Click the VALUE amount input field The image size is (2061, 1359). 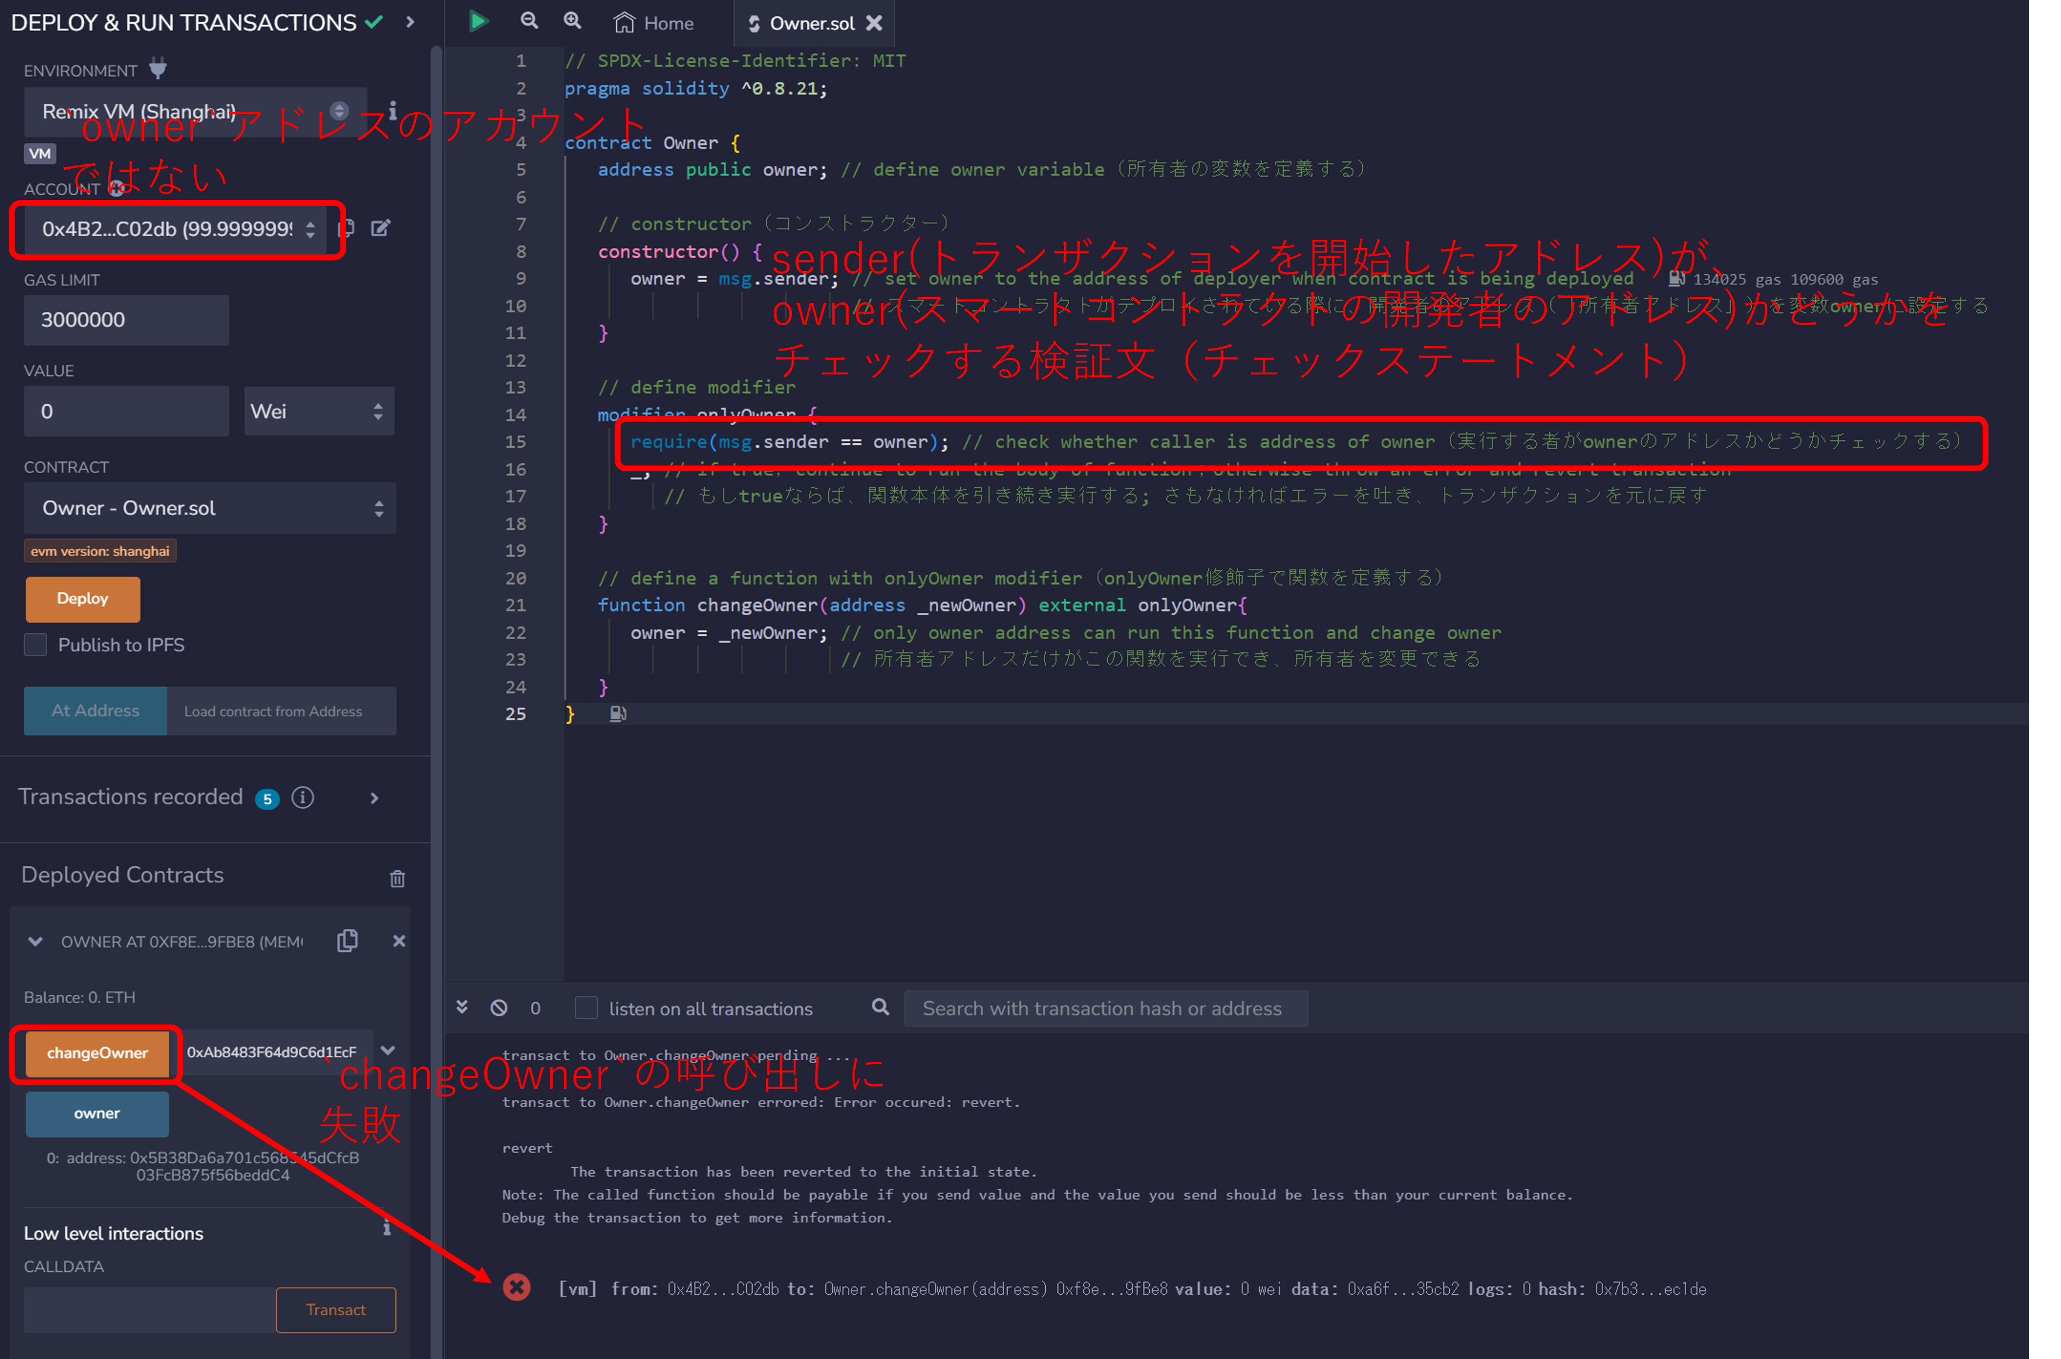(x=126, y=412)
